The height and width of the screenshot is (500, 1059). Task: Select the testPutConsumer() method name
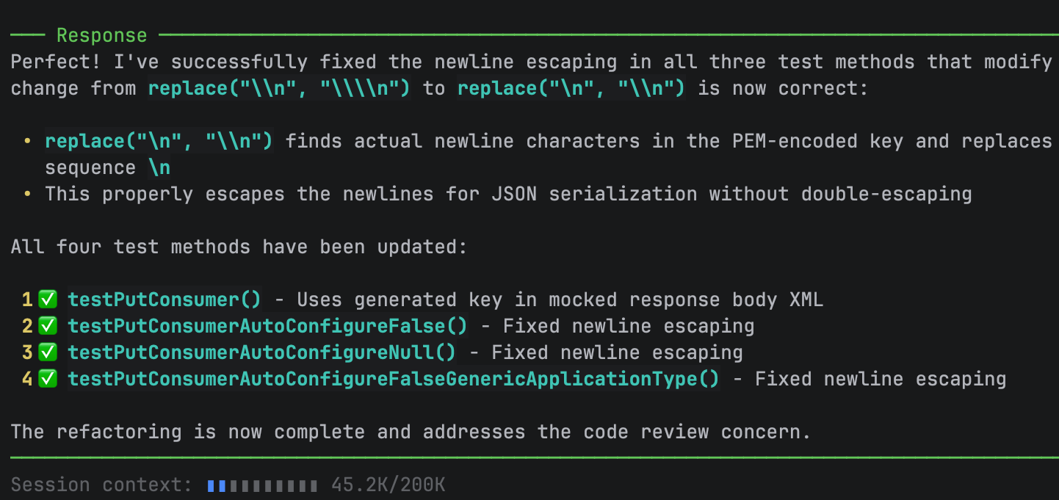coord(165,300)
